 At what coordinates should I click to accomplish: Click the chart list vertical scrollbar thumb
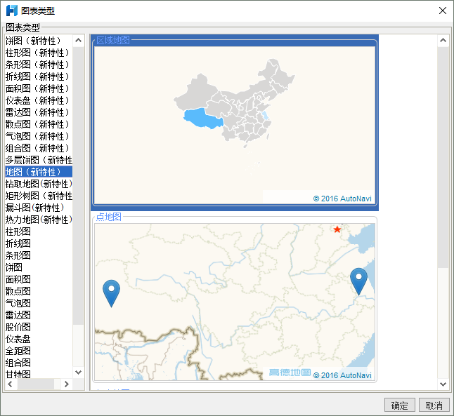click(x=78, y=186)
